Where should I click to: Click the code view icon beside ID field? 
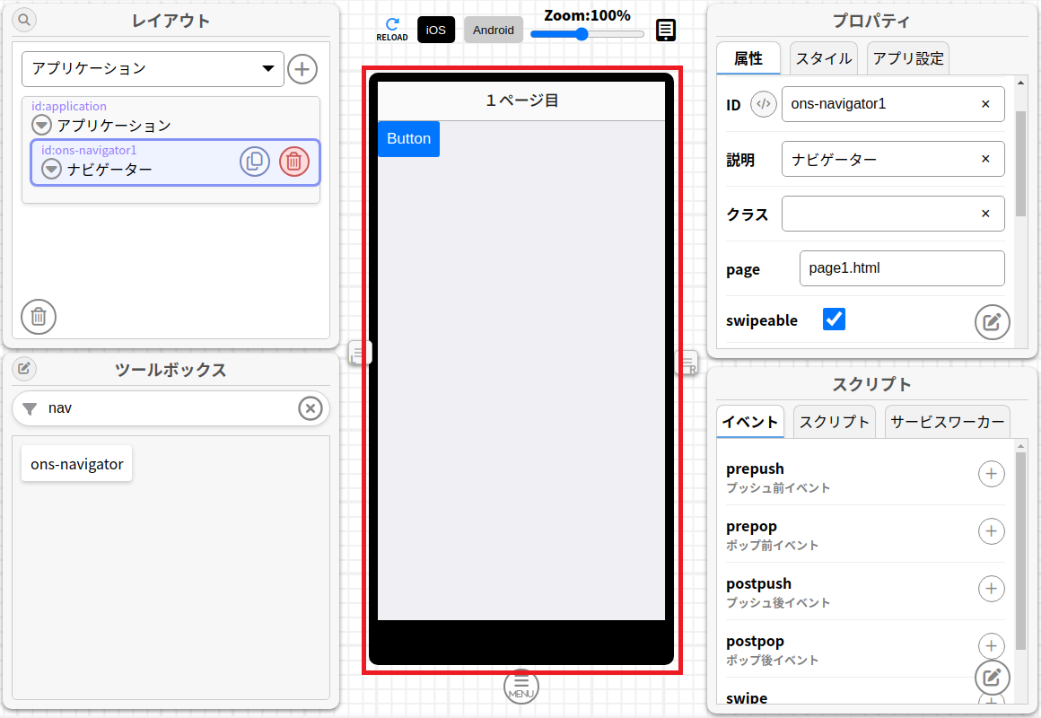(763, 104)
